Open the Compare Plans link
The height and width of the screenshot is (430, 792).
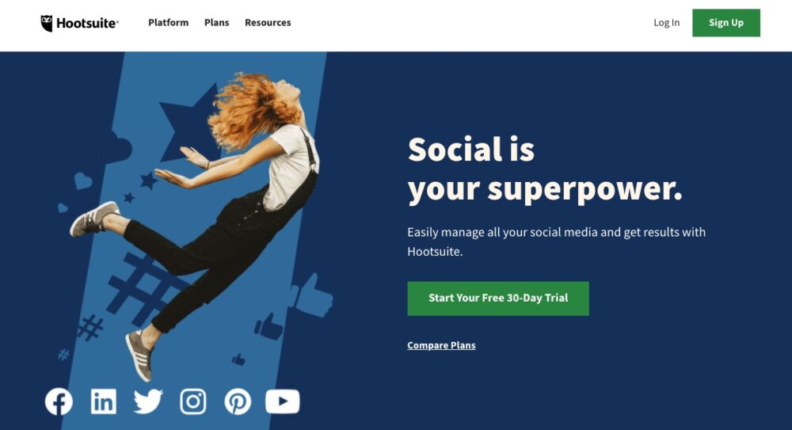441,345
